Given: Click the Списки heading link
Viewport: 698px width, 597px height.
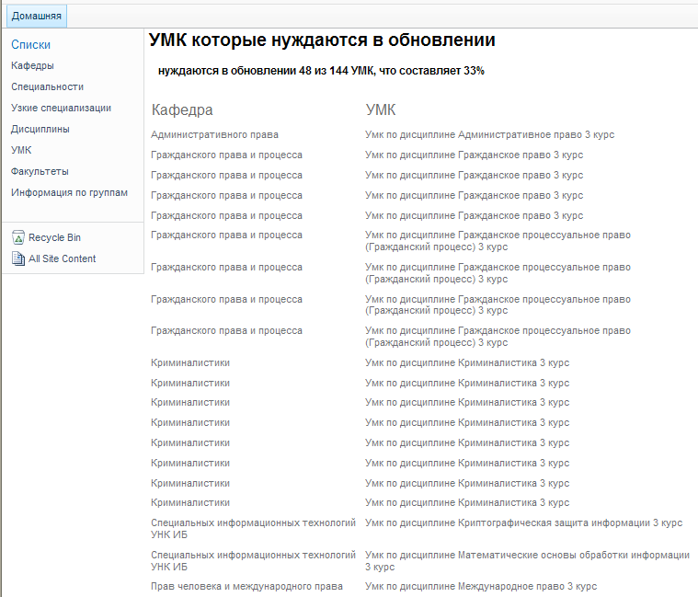Looking at the screenshot, I should (30, 44).
